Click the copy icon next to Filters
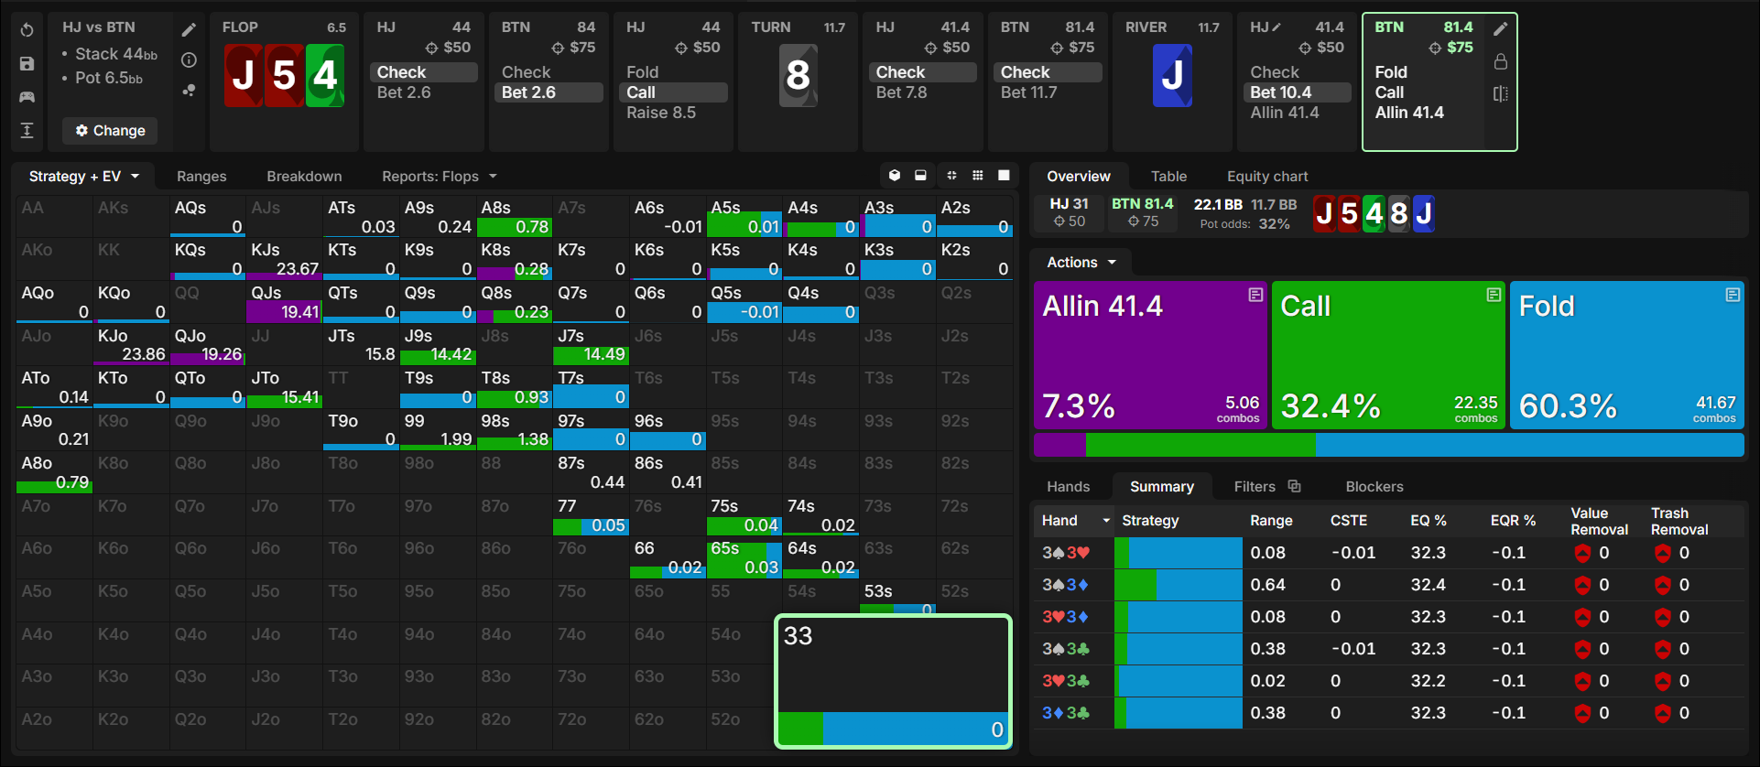This screenshot has width=1760, height=767. [1294, 486]
